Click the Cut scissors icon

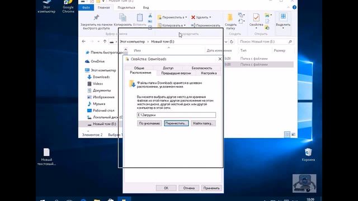tap(150, 16)
